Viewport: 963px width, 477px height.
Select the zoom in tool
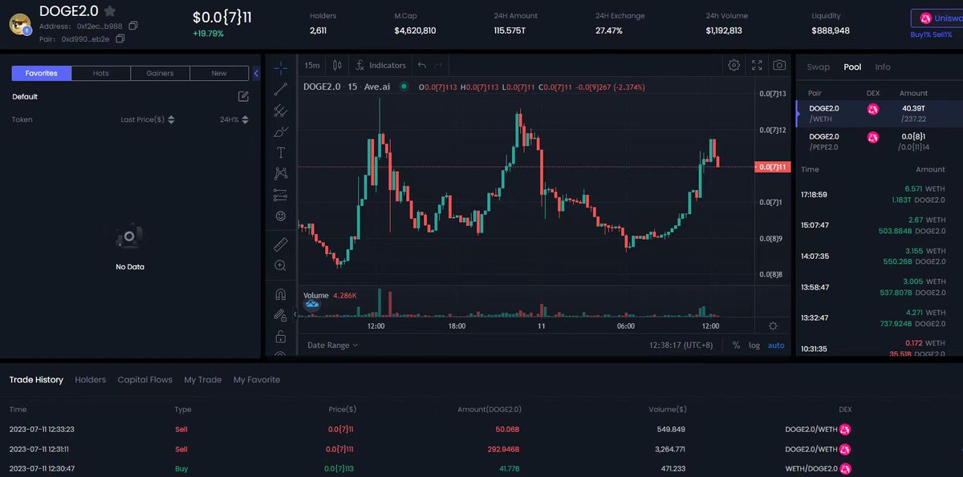[280, 265]
